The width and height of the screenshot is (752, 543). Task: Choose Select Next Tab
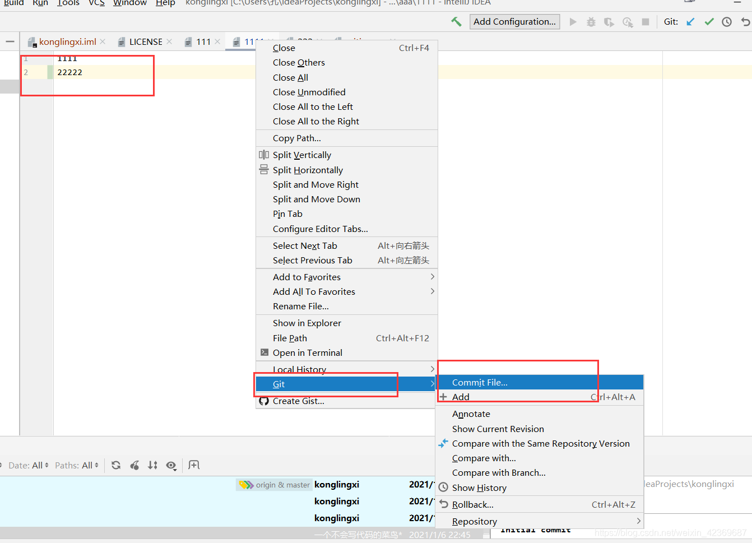(x=346, y=245)
